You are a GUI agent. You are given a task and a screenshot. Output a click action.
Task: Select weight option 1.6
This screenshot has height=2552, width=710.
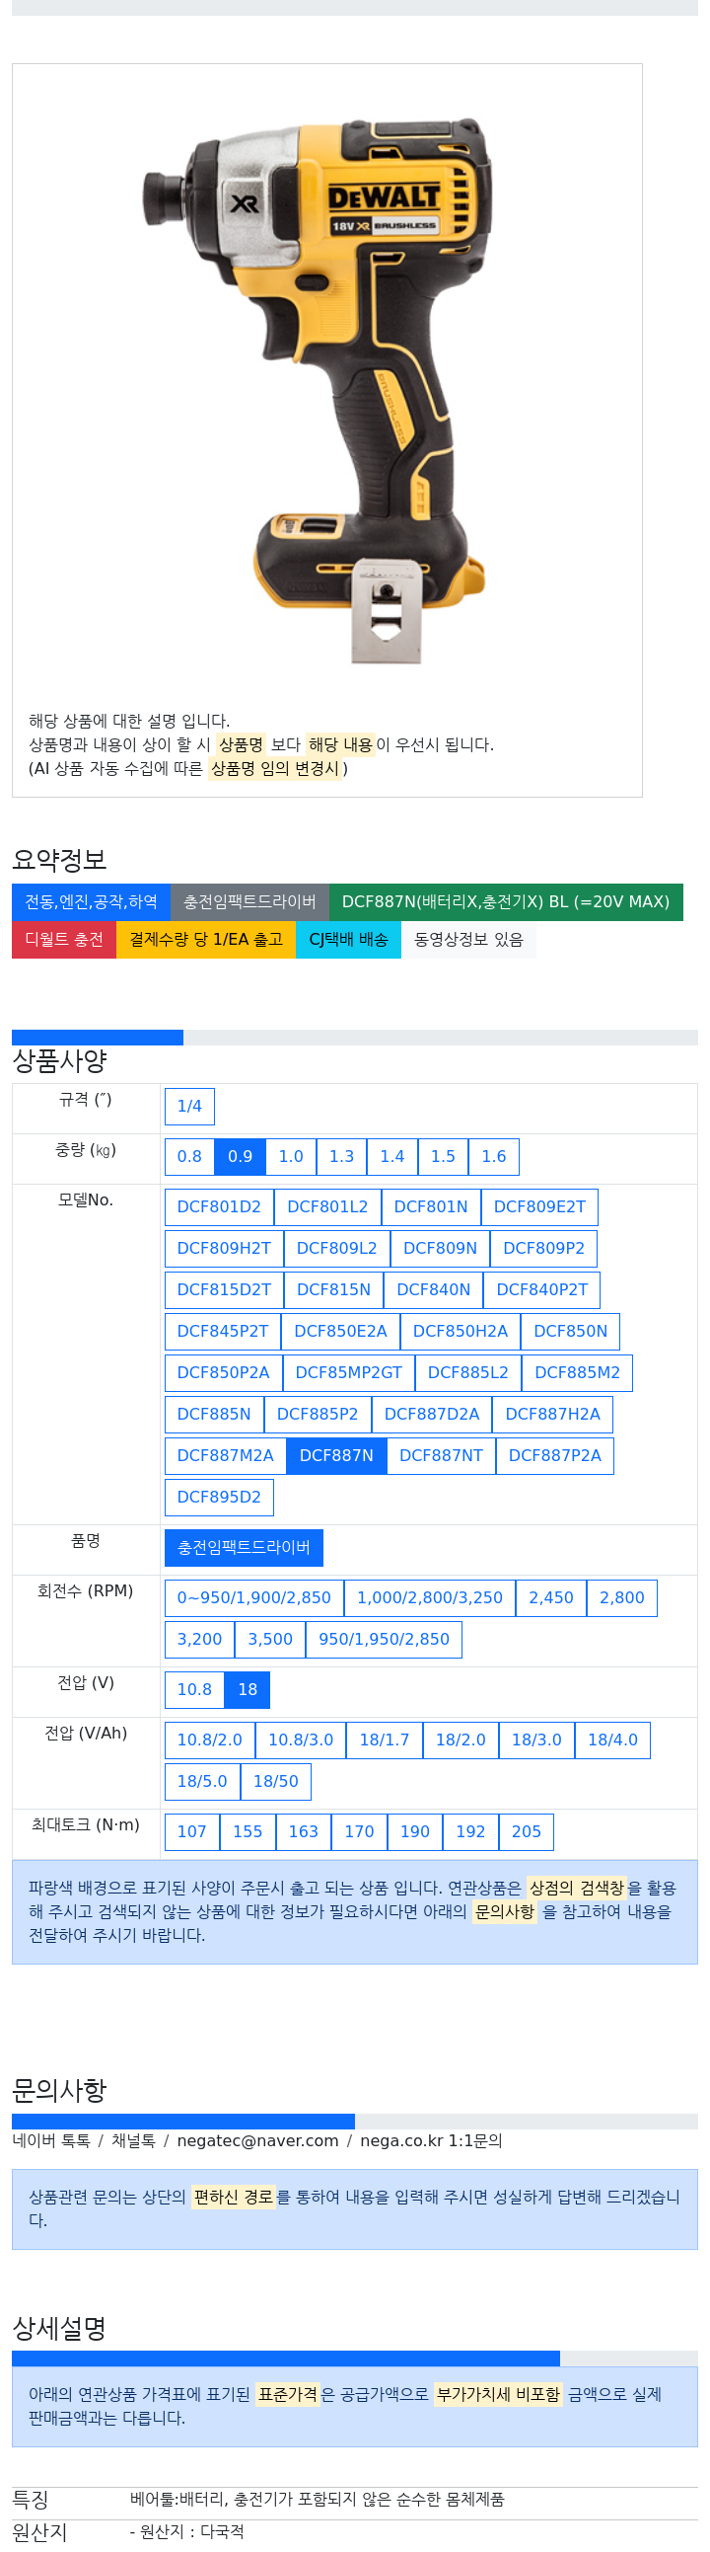pos(494,1156)
